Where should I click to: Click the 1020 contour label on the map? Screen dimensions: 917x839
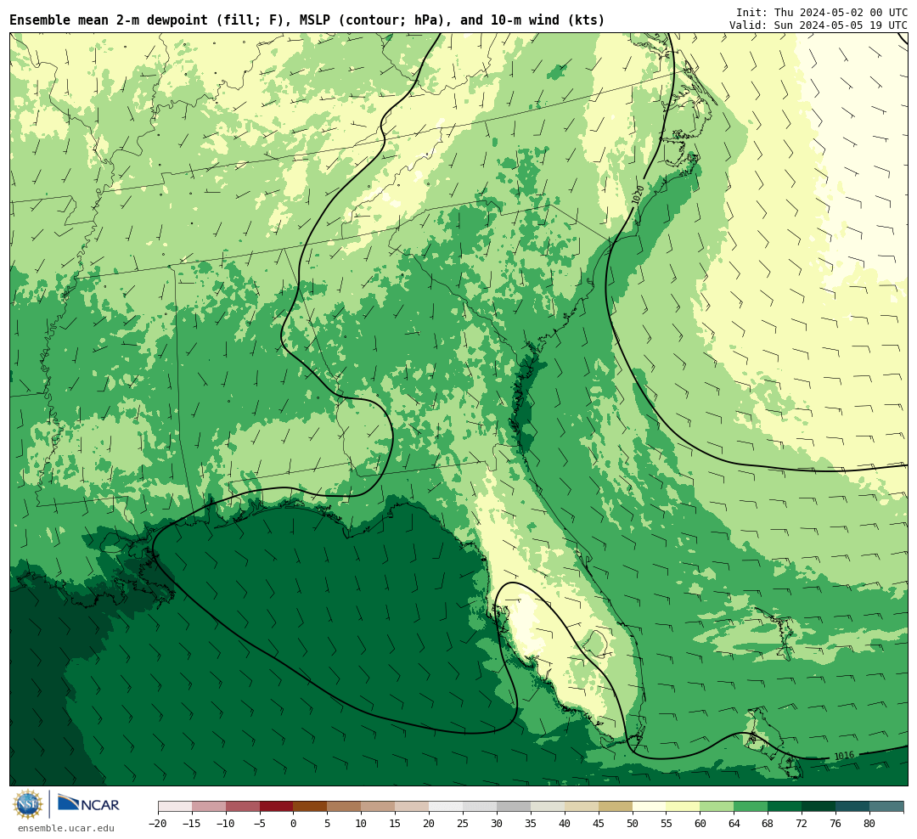point(638,194)
